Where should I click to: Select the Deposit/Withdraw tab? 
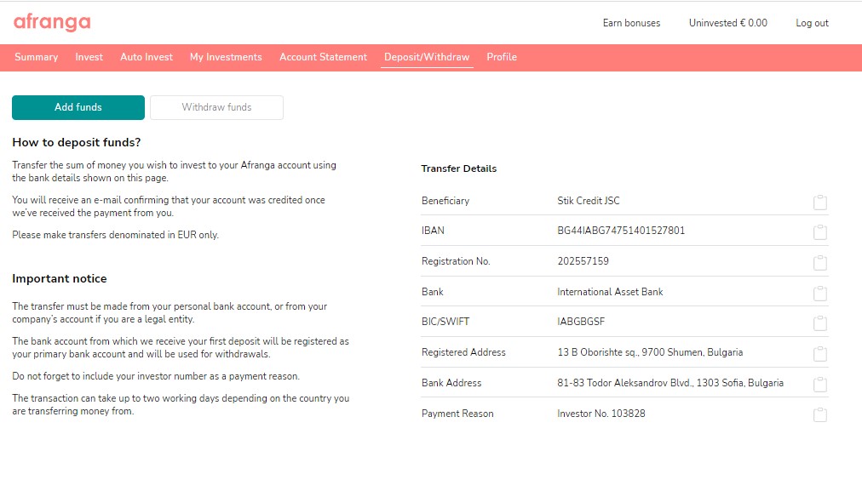pos(427,57)
